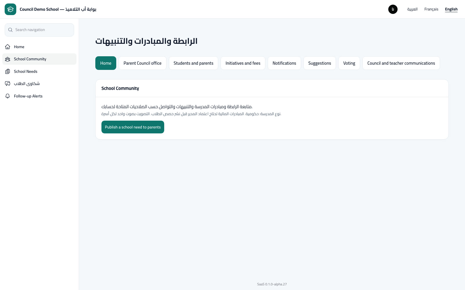Image resolution: width=465 pixels, height=290 pixels.
Task: Open Council and teacher communications tab
Action: [401, 63]
